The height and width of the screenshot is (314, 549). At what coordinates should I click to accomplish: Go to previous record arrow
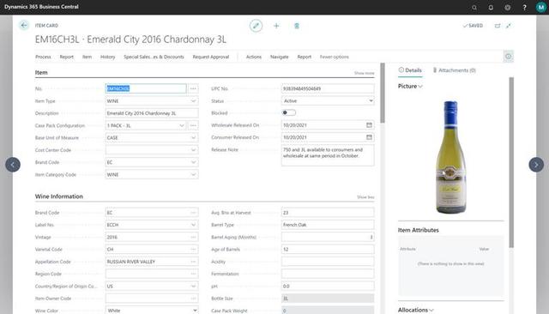[13, 165]
